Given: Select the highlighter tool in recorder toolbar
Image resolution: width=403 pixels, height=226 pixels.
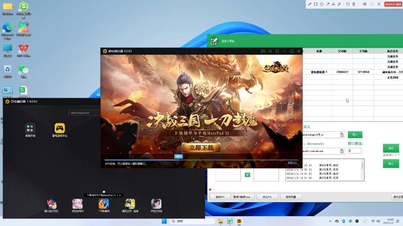Looking at the screenshot, I should (x=339, y=4).
